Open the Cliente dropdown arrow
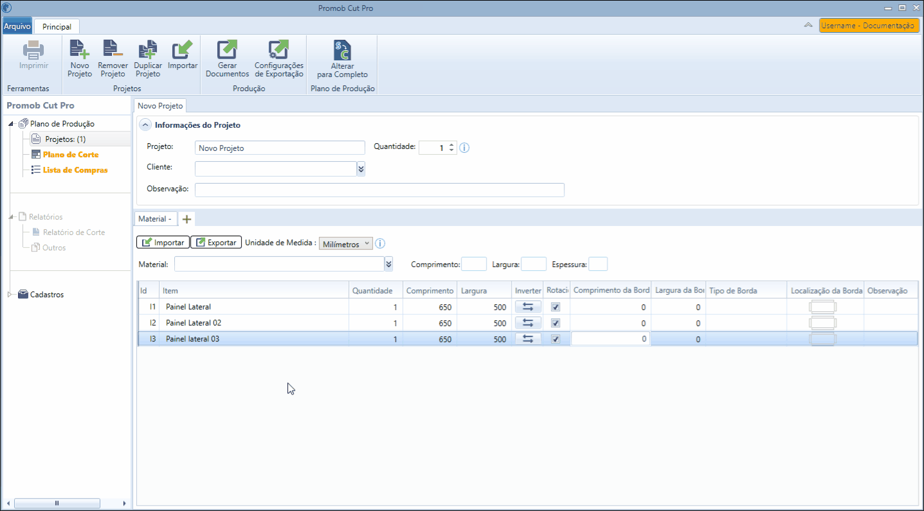 (361, 168)
